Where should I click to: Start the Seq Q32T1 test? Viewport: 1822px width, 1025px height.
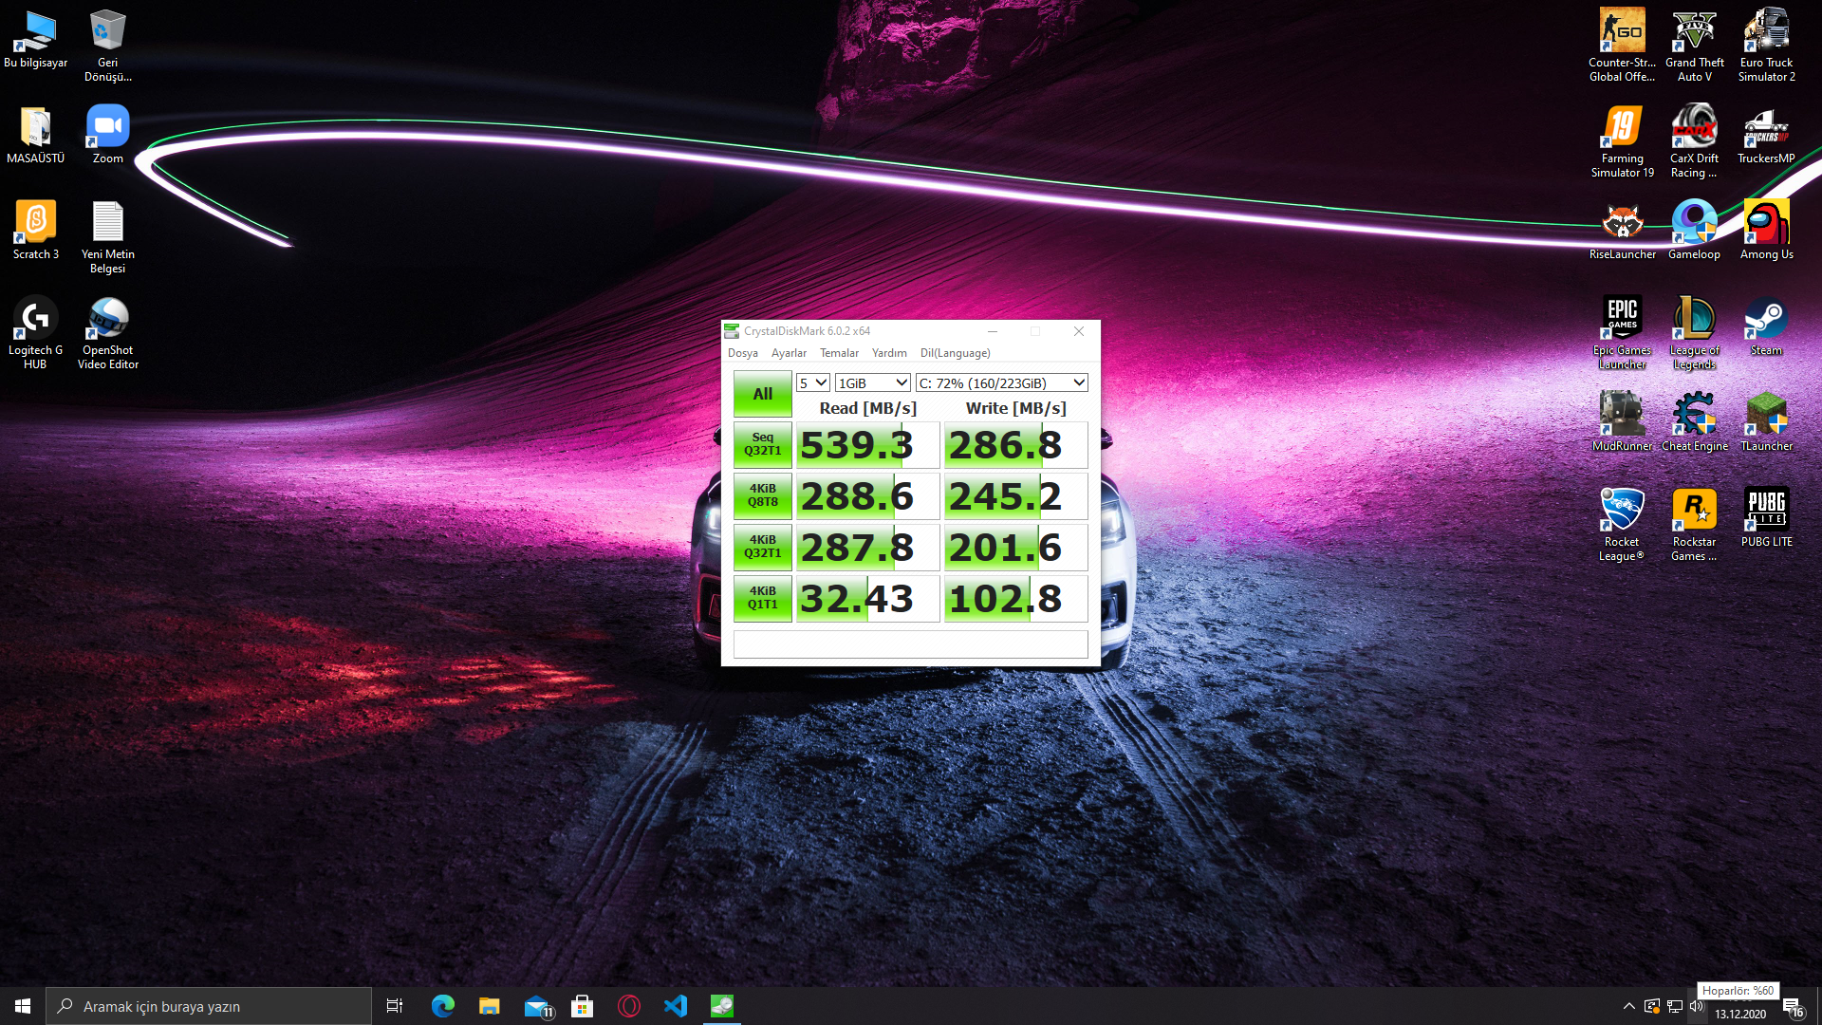[x=763, y=444]
